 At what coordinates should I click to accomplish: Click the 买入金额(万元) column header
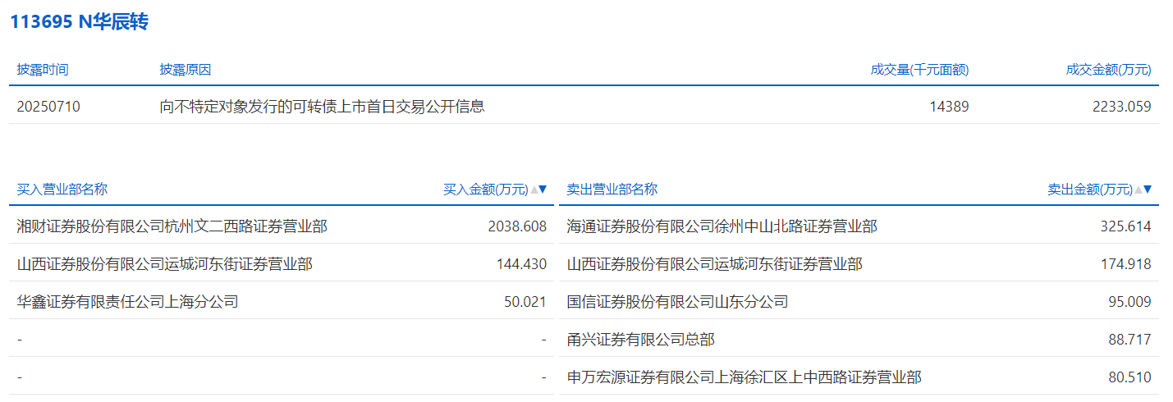point(486,190)
